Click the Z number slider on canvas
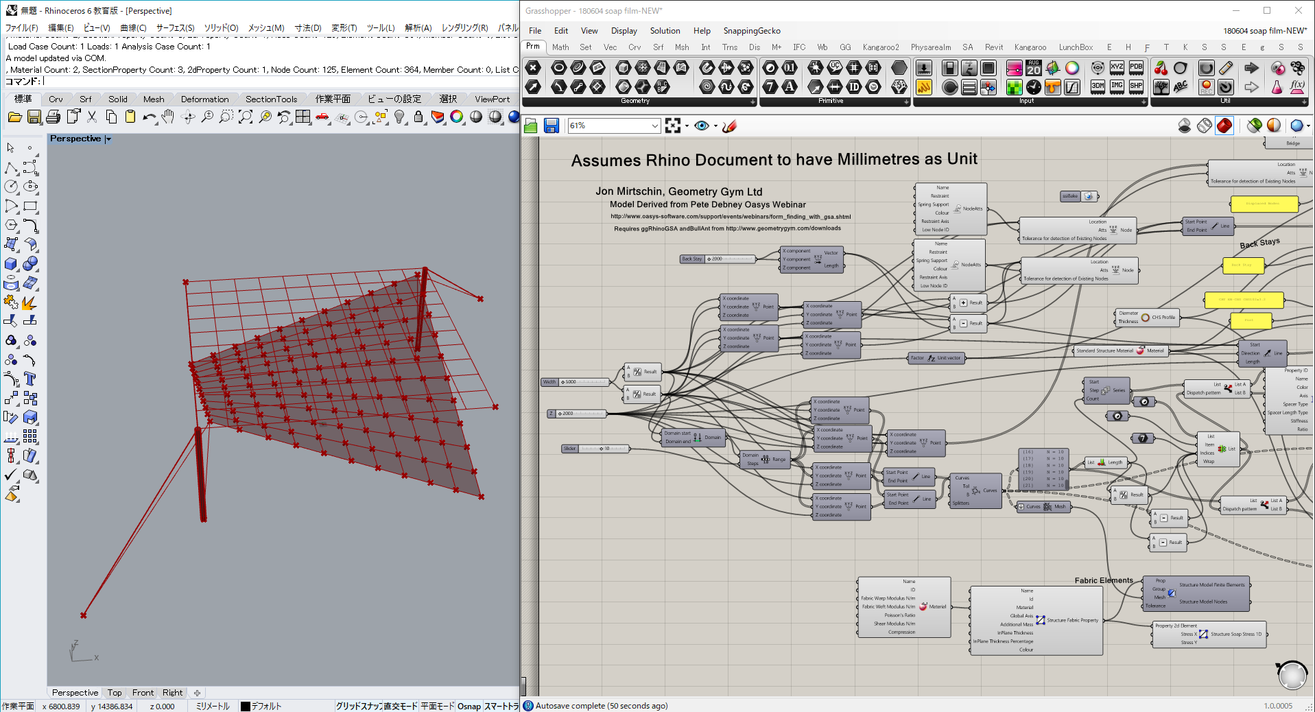Screen dimensions: 1315x712 576,414
